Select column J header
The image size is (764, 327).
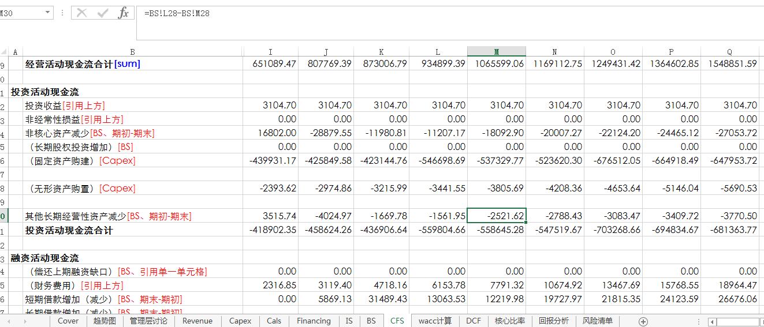click(x=326, y=52)
